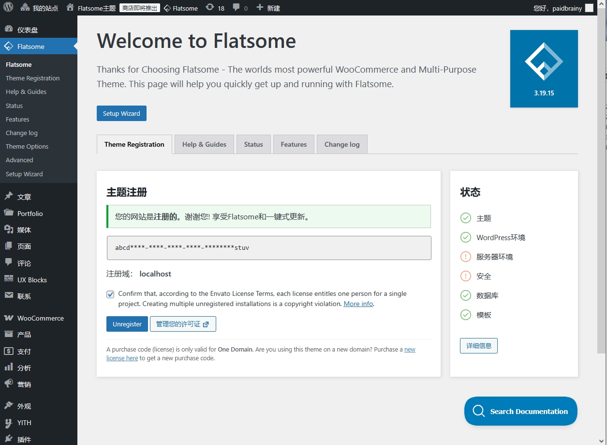This screenshot has height=445, width=607.
Task: Switch to the Status tab
Action: (x=253, y=144)
